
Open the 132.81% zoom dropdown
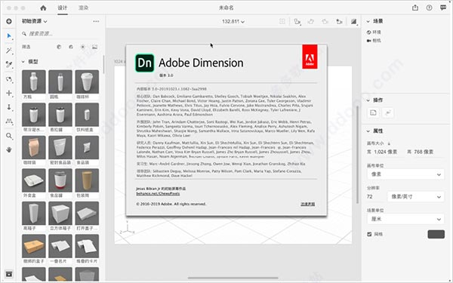[233, 21]
